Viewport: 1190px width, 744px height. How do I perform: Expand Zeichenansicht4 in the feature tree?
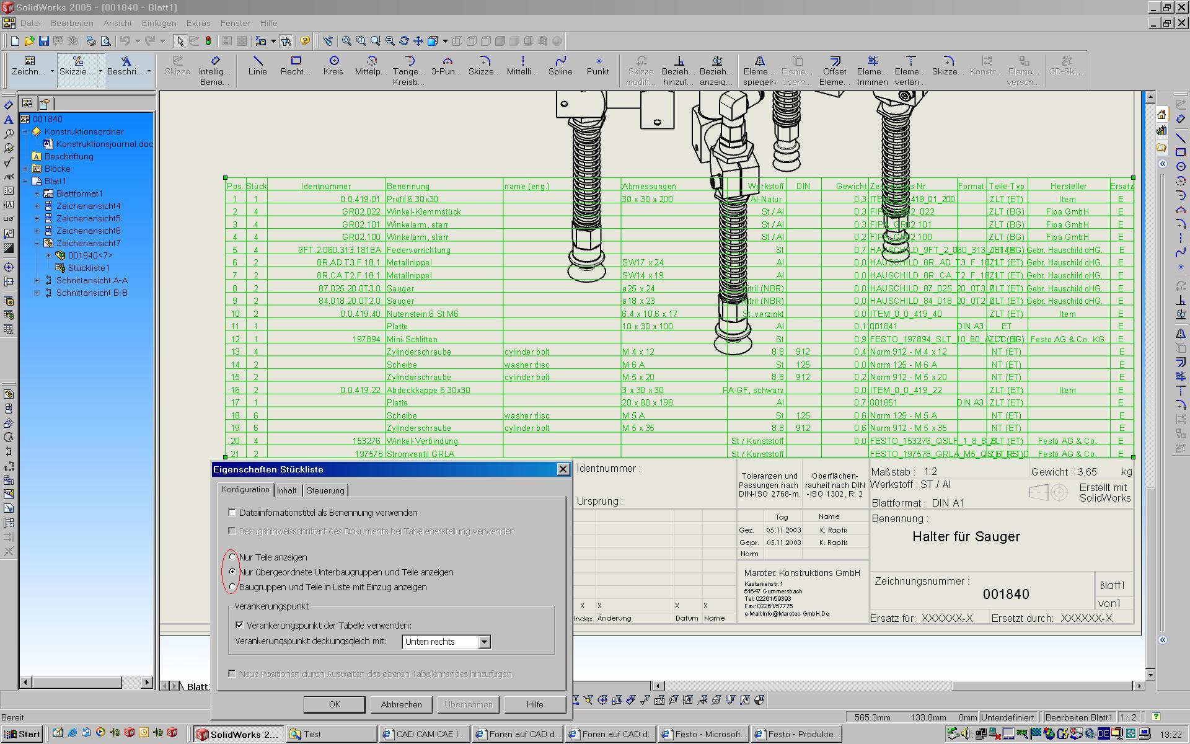[x=37, y=206]
